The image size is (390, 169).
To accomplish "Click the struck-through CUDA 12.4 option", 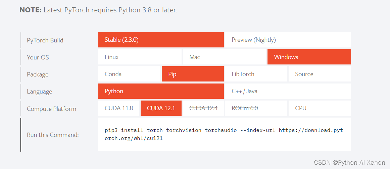I will 203,108.
